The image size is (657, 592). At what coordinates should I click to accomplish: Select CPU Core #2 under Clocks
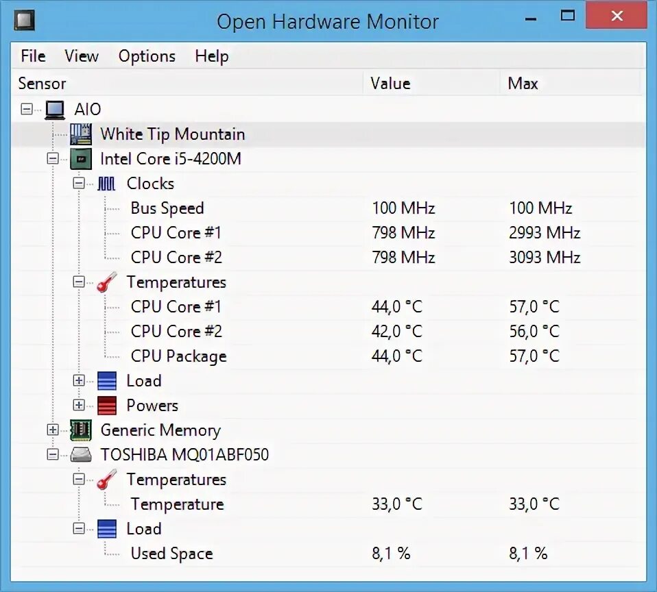(328, 258)
